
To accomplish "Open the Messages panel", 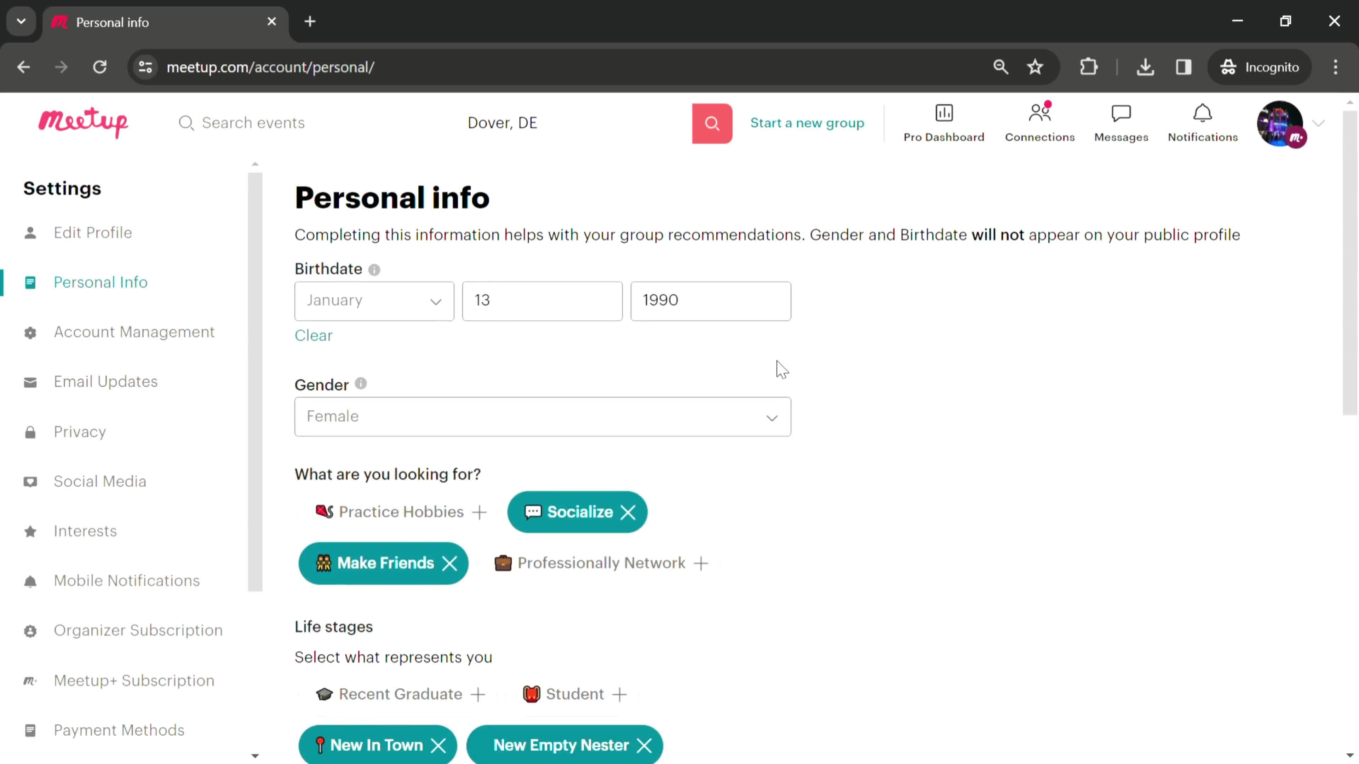I will point(1121,122).
